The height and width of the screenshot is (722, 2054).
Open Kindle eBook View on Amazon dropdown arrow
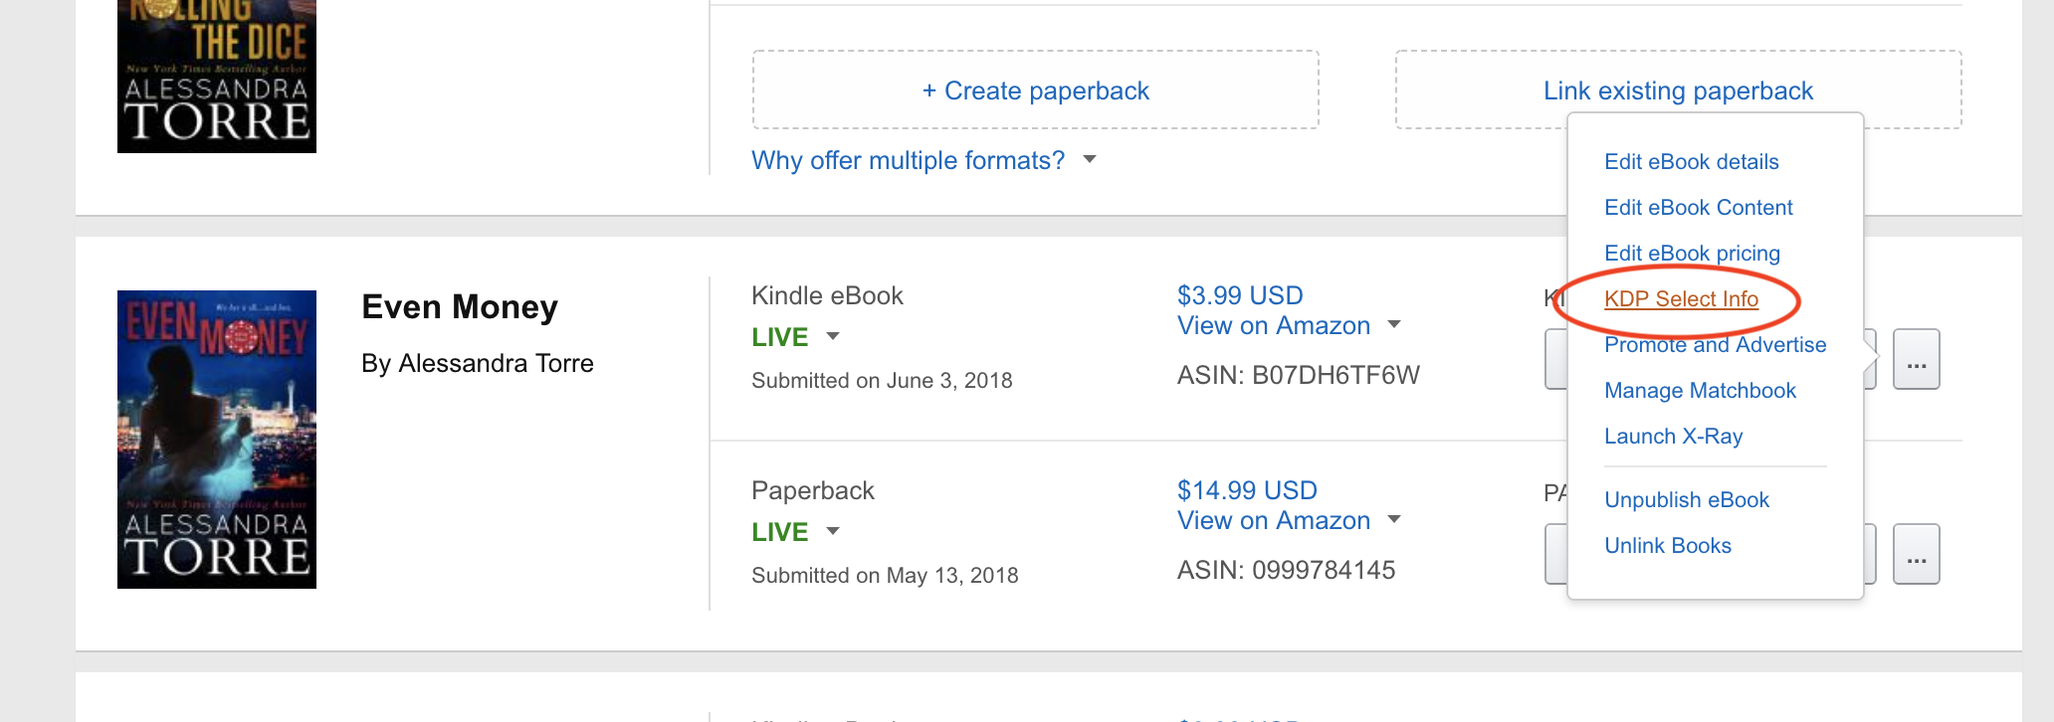tap(1394, 324)
